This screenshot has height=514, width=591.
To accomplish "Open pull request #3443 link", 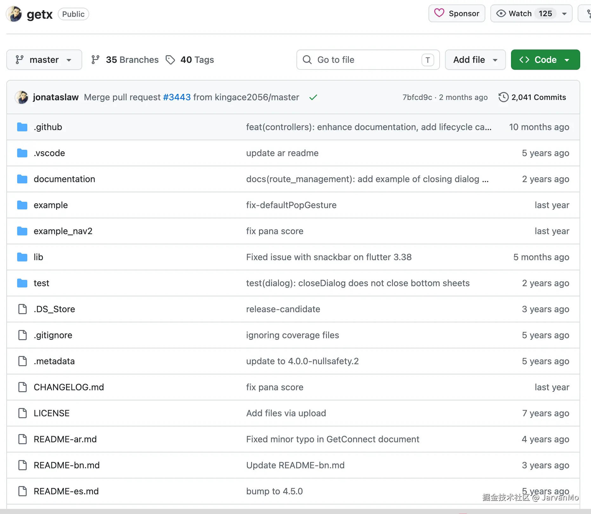I will tap(177, 97).
